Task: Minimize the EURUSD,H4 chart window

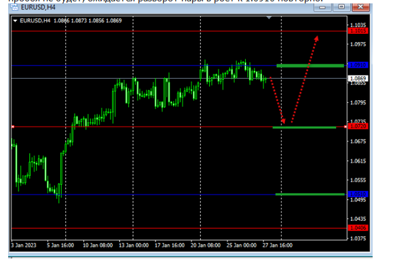Action: (x=322, y=7)
